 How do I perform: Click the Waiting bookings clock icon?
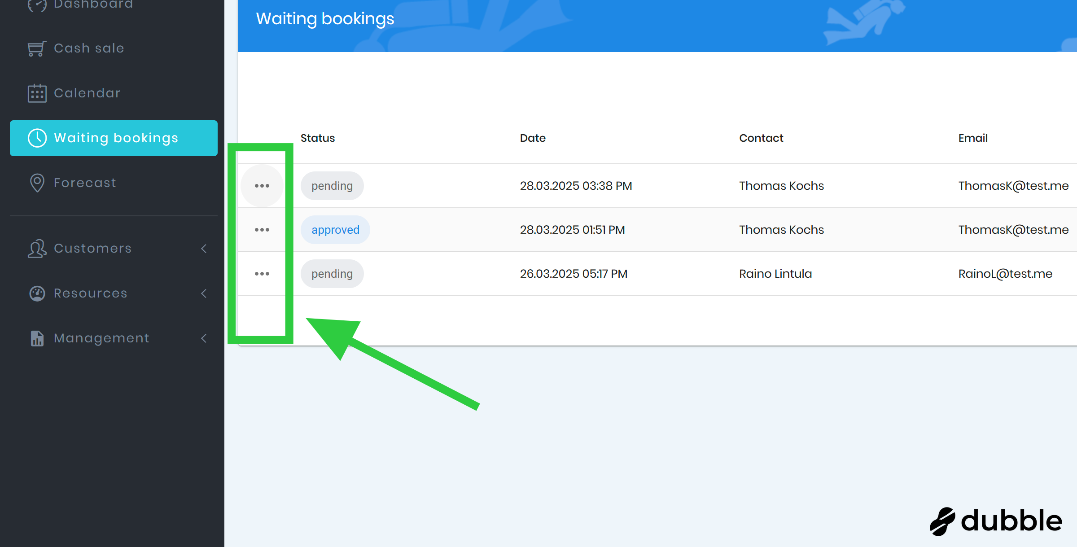click(x=37, y=138)
